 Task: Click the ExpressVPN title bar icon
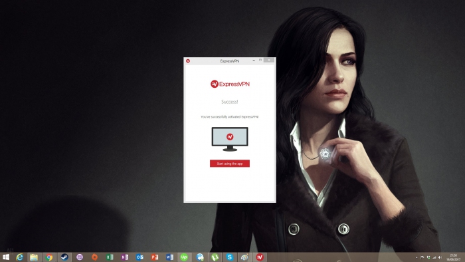click(x=188, y=61)
